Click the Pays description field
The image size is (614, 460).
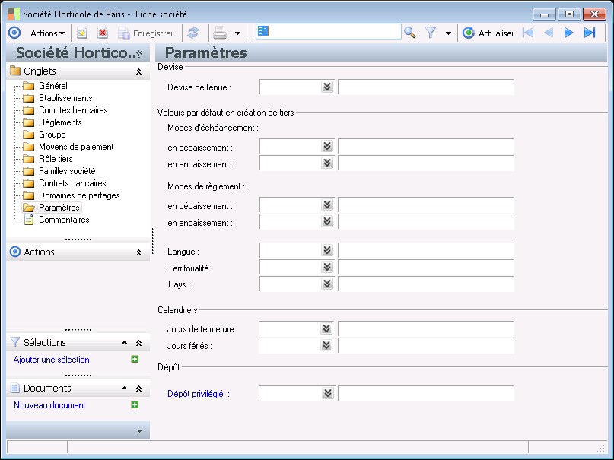pos(425,284)
